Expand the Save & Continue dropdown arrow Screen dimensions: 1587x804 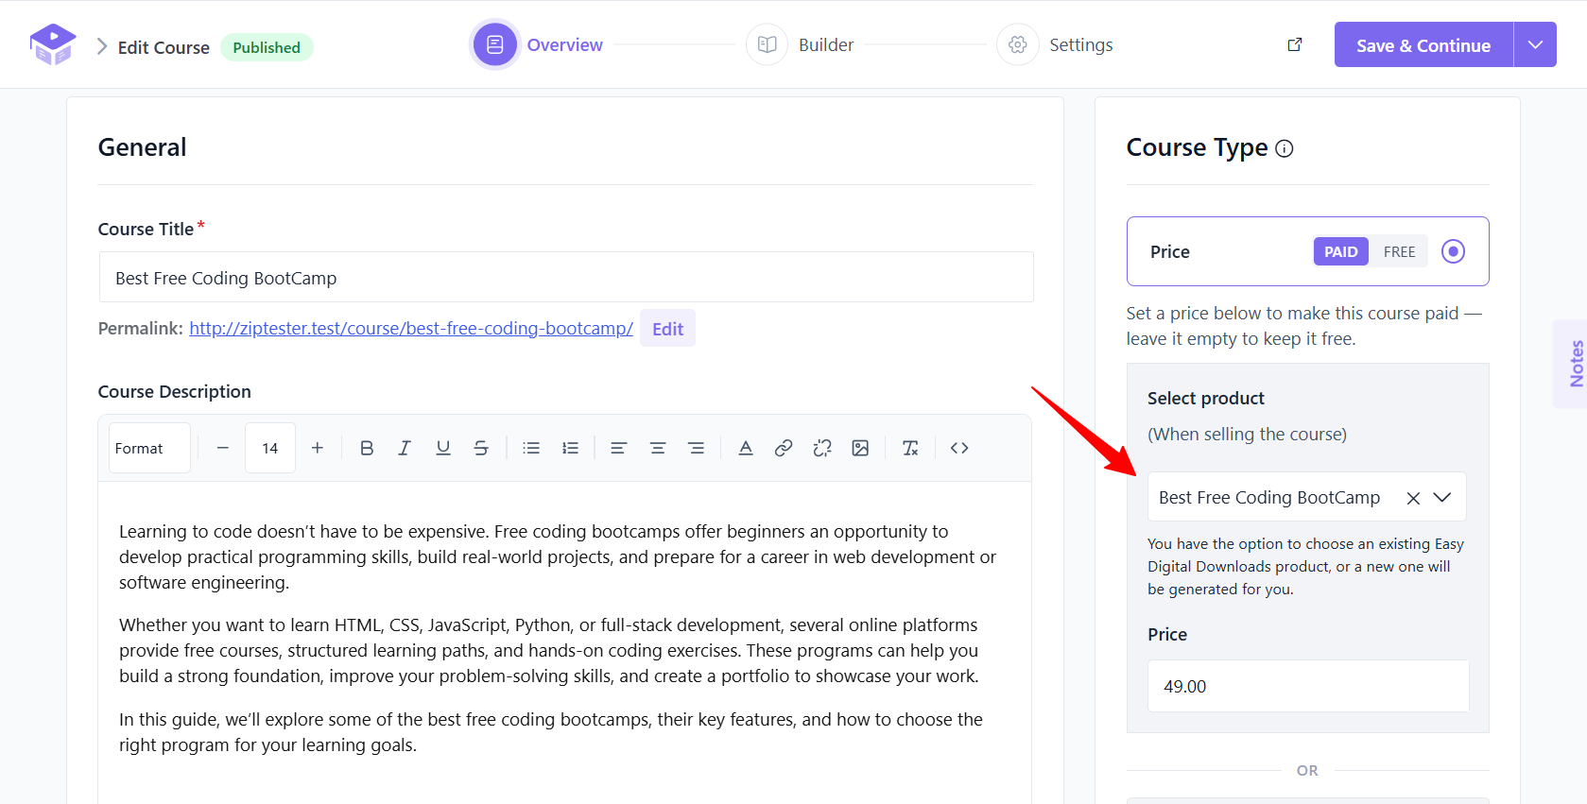tap(1535, 44)
